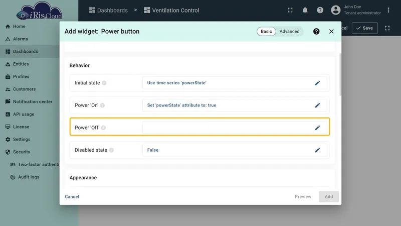The height and width of the screenshot is (226, 401).
Task: Open Two-factor authentication item
Action: click(34, 165)
